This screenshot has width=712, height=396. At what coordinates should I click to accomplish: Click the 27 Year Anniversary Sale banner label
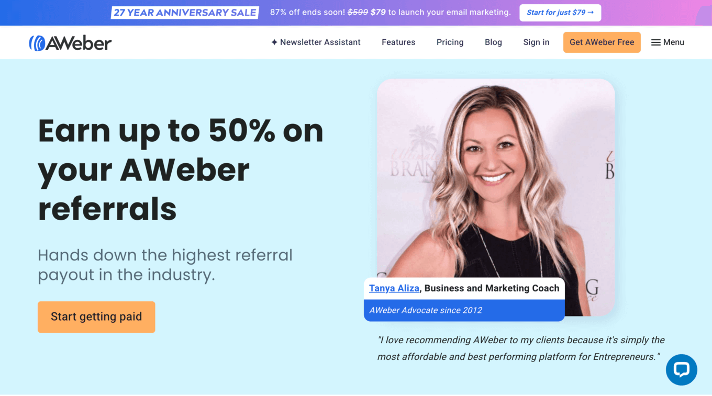(185, 13)
